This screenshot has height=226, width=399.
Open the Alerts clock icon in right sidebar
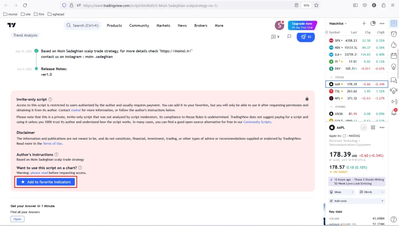click(x=394, y=34)
